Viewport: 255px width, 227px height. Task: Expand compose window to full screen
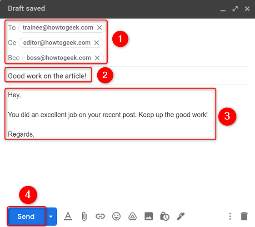coord(235,9)
